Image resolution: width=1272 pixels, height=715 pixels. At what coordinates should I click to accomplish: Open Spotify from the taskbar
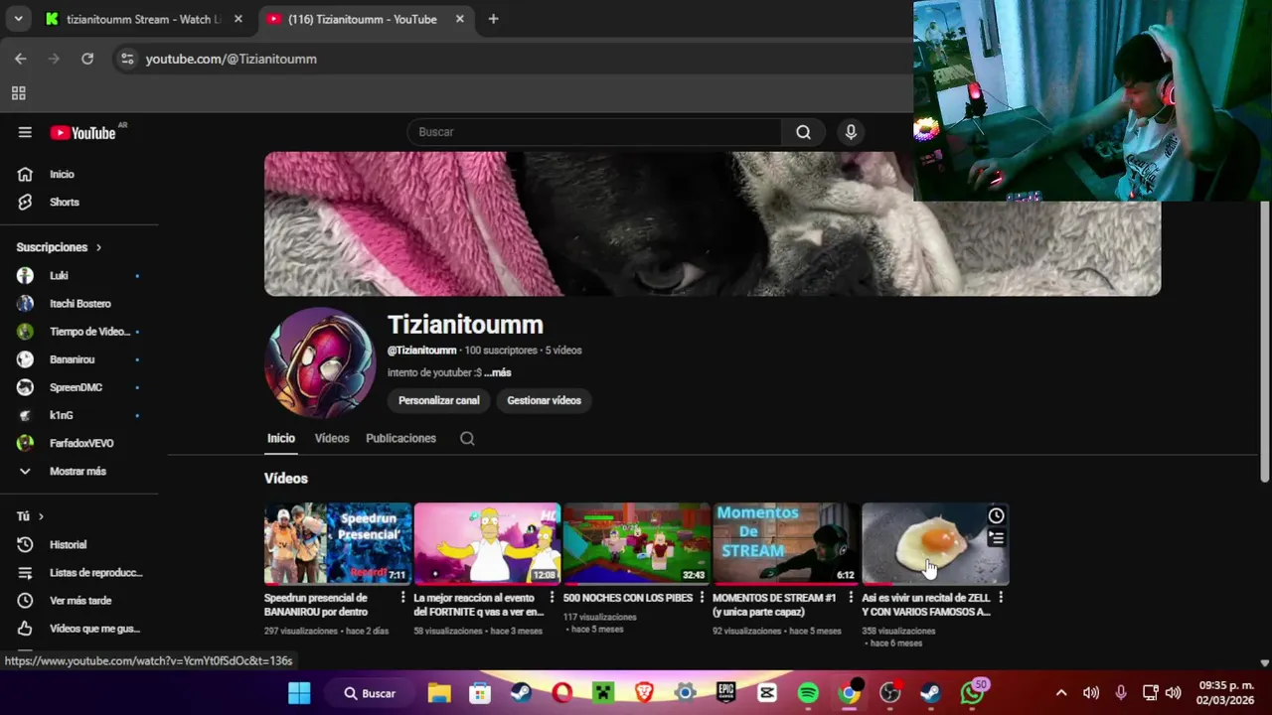pos(808,693)
